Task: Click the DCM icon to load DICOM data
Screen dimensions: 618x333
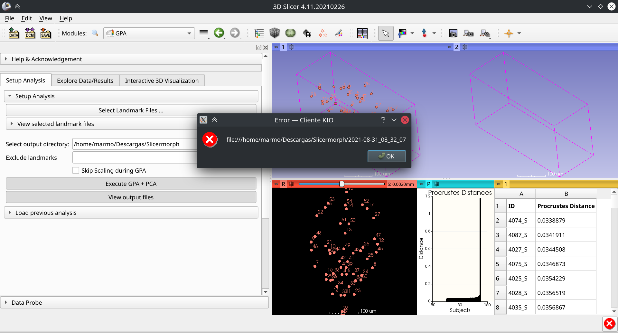Action: pos(30,33)
